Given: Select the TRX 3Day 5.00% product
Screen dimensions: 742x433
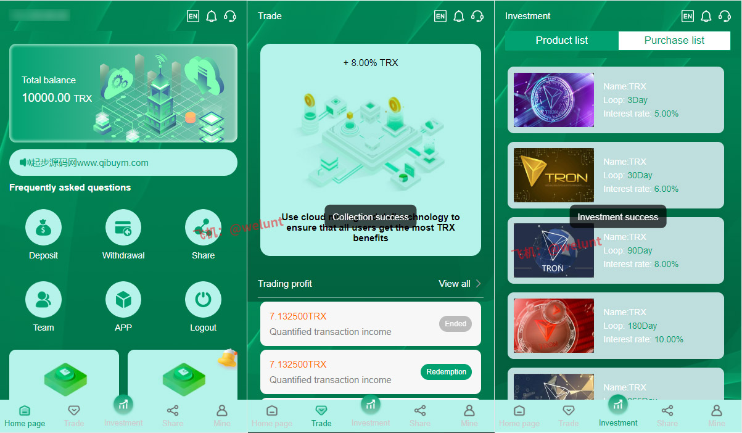Looking at the screenshot, I should [x=616, y=100].
